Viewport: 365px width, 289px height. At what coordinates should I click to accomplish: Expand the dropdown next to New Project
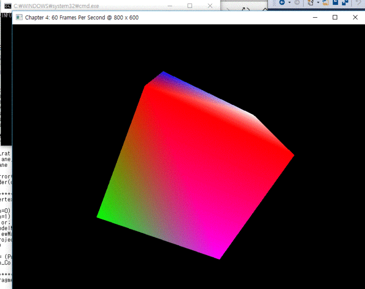tap(317, 3)
